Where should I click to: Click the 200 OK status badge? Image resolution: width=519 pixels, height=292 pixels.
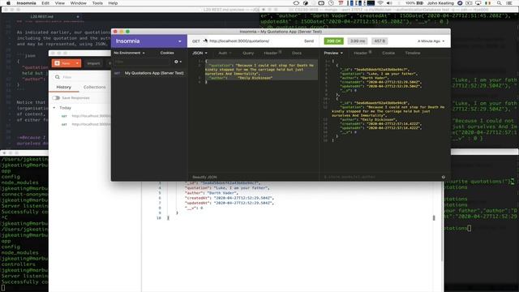click(333, 41)
